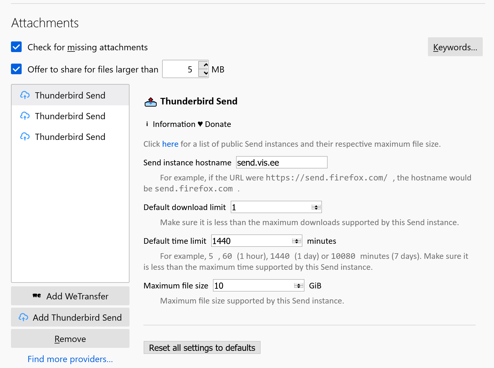Viewport: 494px width, 368px height.
Task: Adjust Maximum file size spinner arrows
Action: point(298,286)
